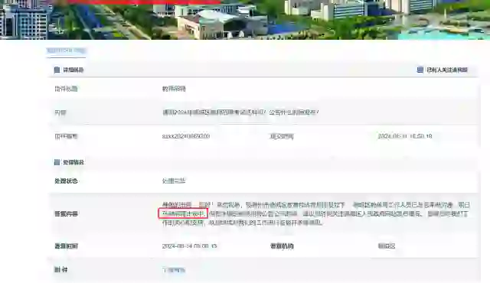Click the 附件 row label
Screen dimensions: 490x283
[61, 270]
